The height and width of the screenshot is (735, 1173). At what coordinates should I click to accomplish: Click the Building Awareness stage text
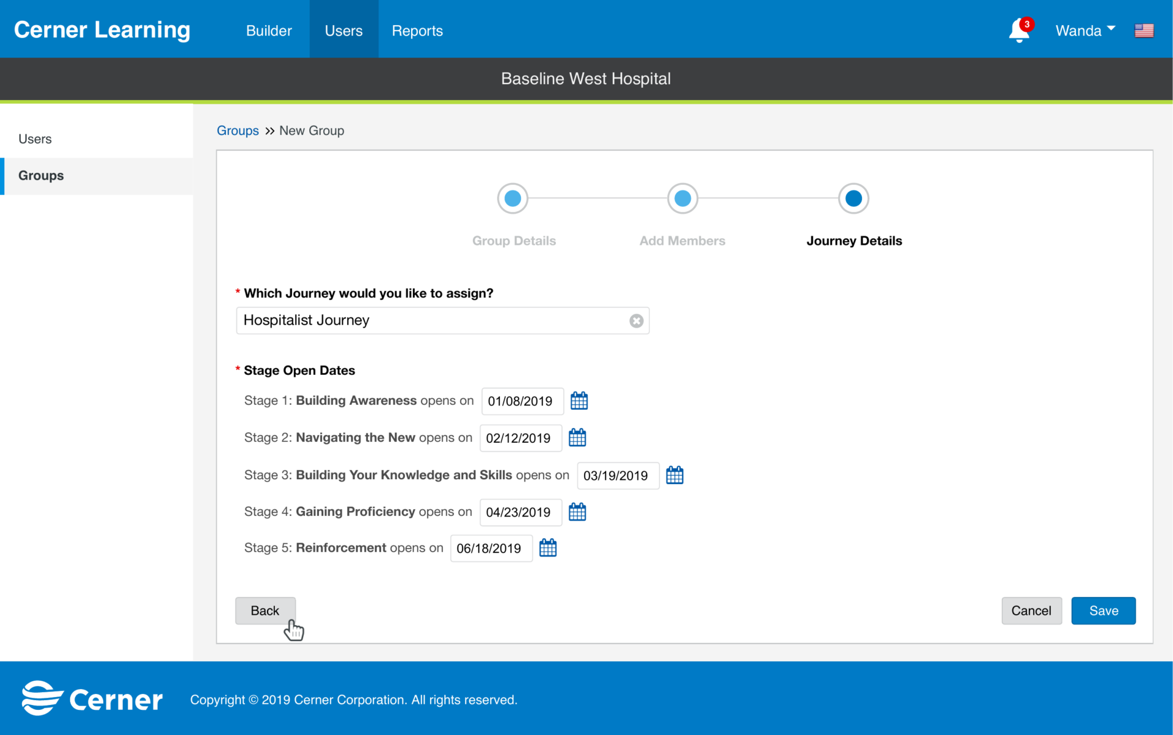(356, 400)
